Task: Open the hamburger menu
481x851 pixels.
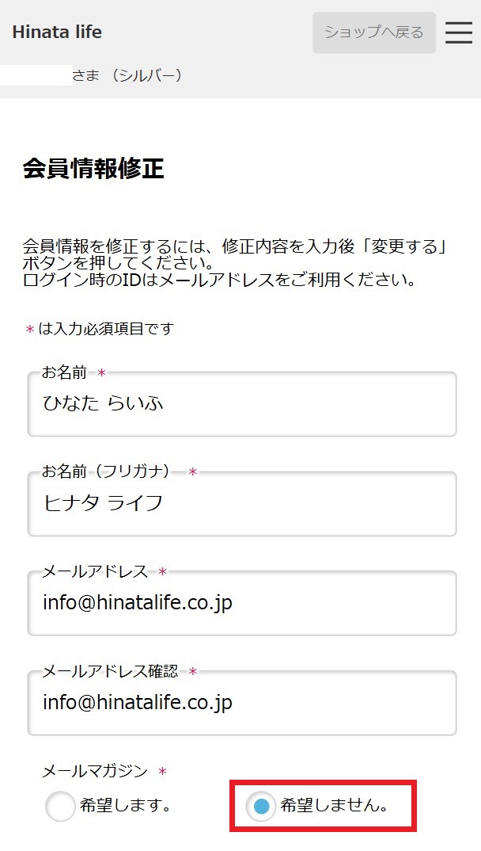Action: pos(459,32)
